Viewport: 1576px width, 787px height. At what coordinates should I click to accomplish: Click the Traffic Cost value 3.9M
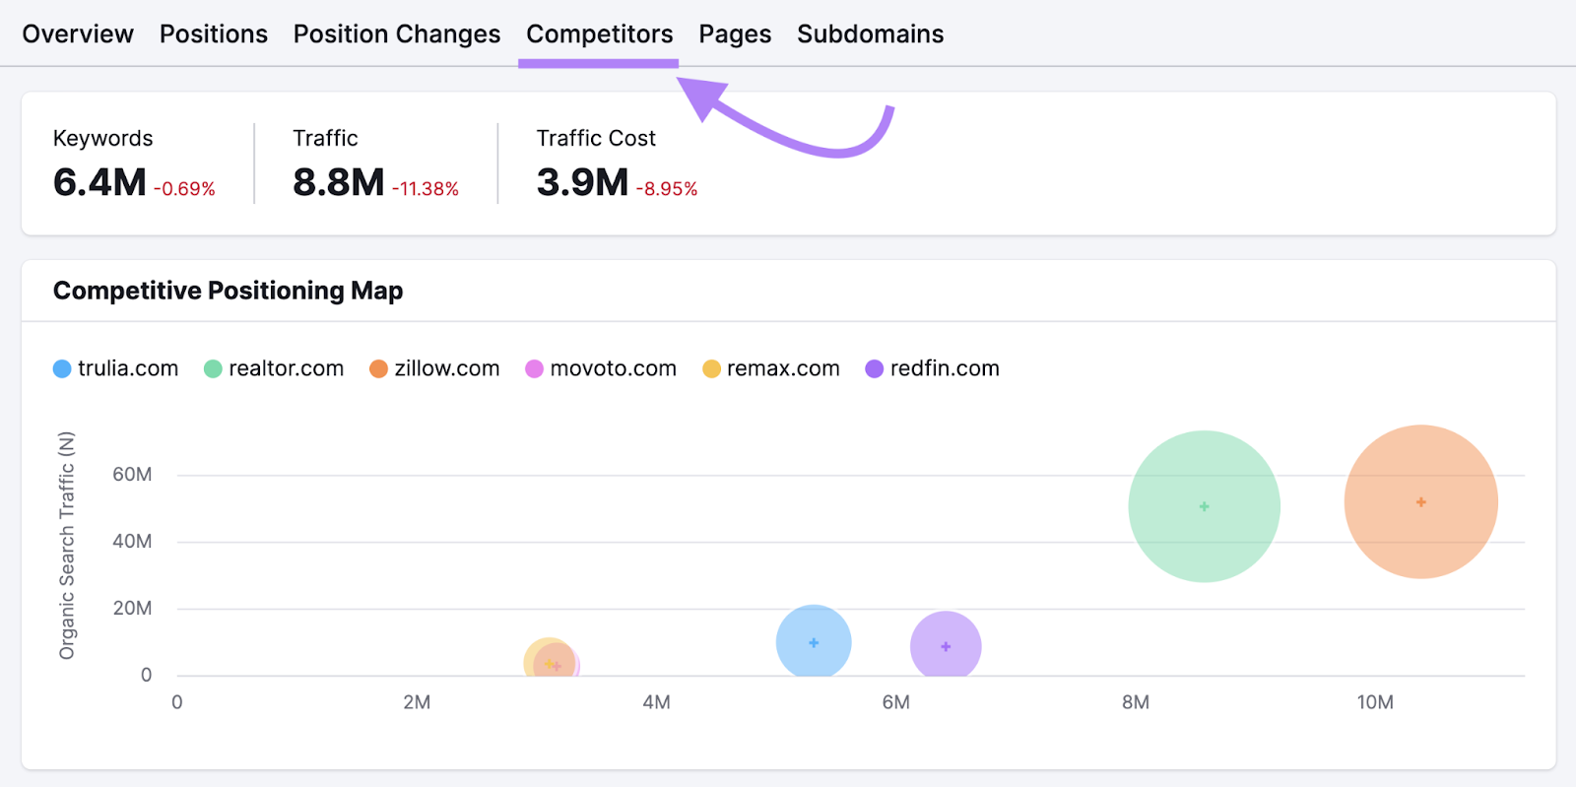[582, 182]
